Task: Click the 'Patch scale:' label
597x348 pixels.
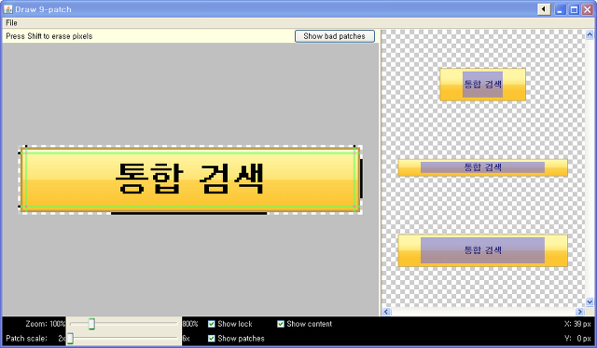Action: [x=27, y=339]
